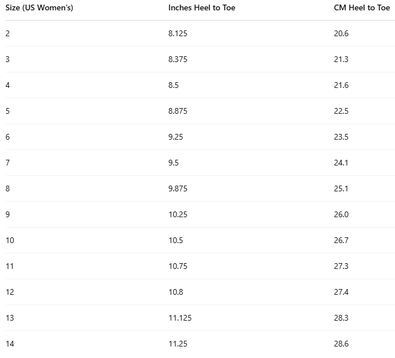Select the 20.6 cm cell

(x=341, y=33)
